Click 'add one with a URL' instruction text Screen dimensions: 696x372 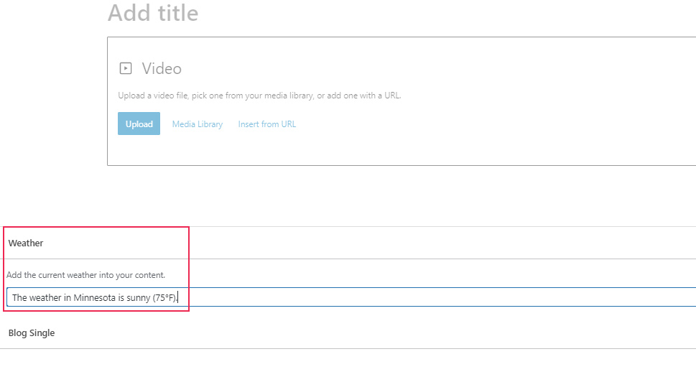(x=363, y=96)
